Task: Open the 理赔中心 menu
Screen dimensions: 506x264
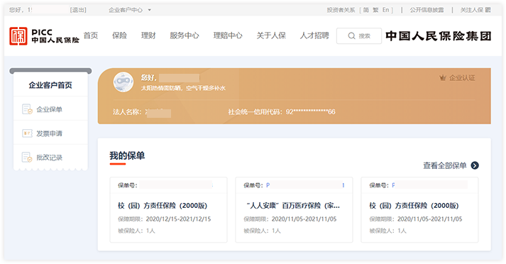Action: 228,35
